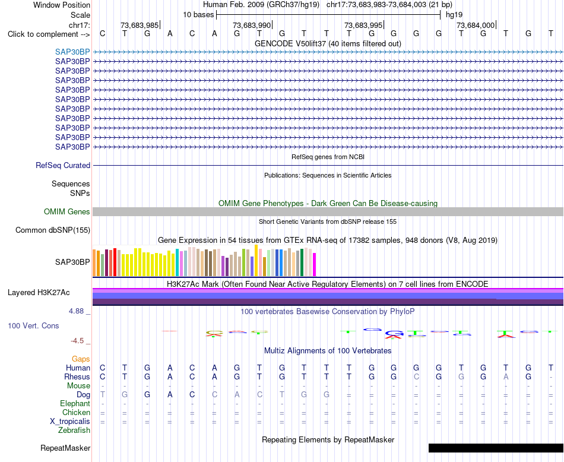Click the magenta last bar in GTEx chart
The image size is (564, 462).
click(315, 264)
